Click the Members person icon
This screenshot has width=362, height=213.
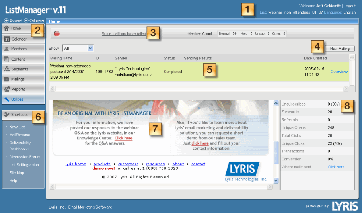(x=6, y=49)
